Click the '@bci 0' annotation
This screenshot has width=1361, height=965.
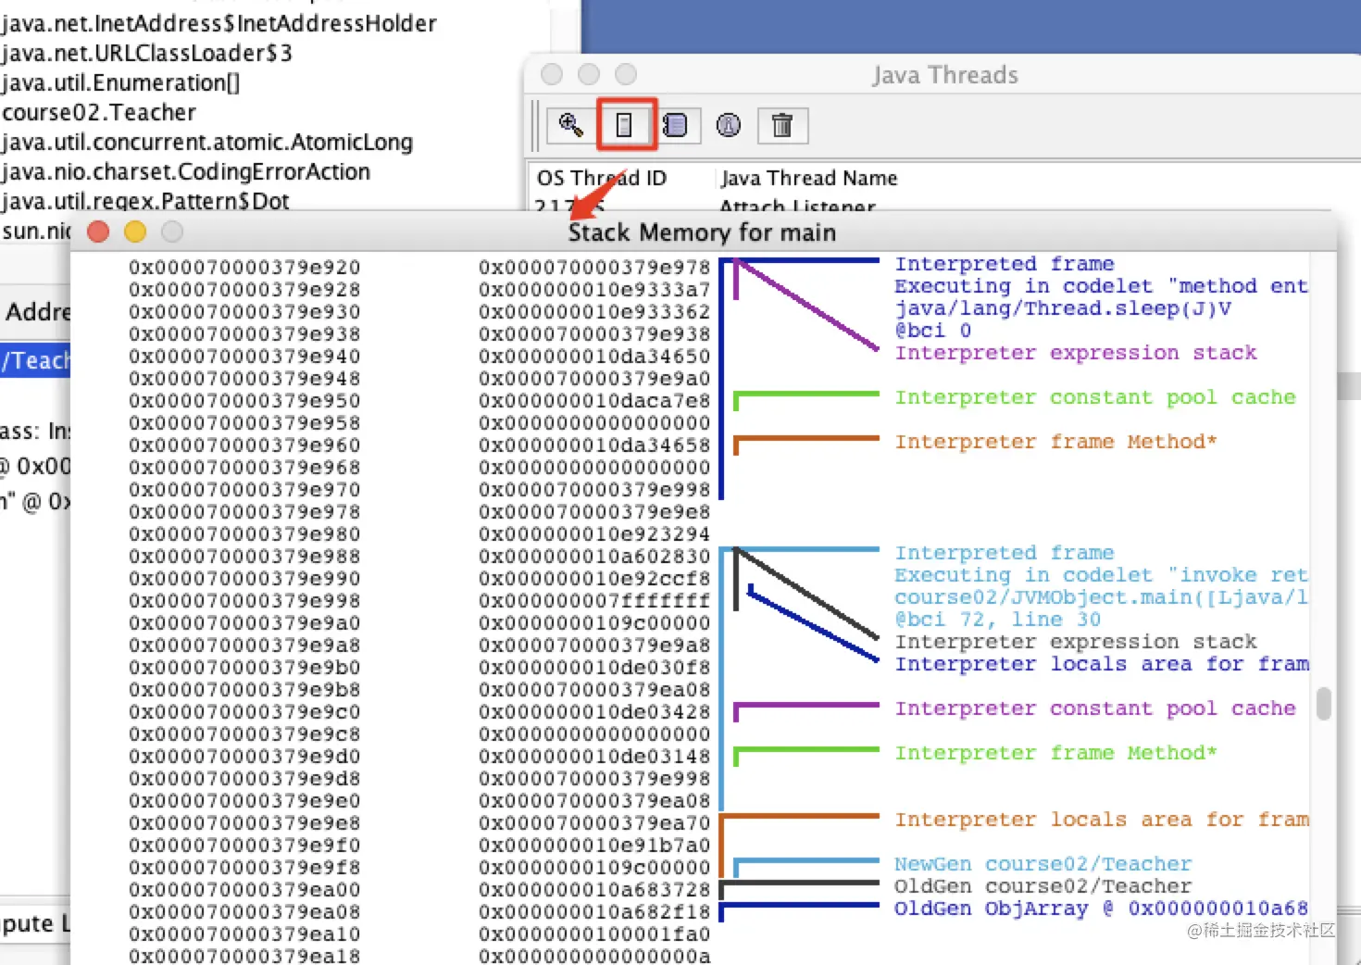933,331
